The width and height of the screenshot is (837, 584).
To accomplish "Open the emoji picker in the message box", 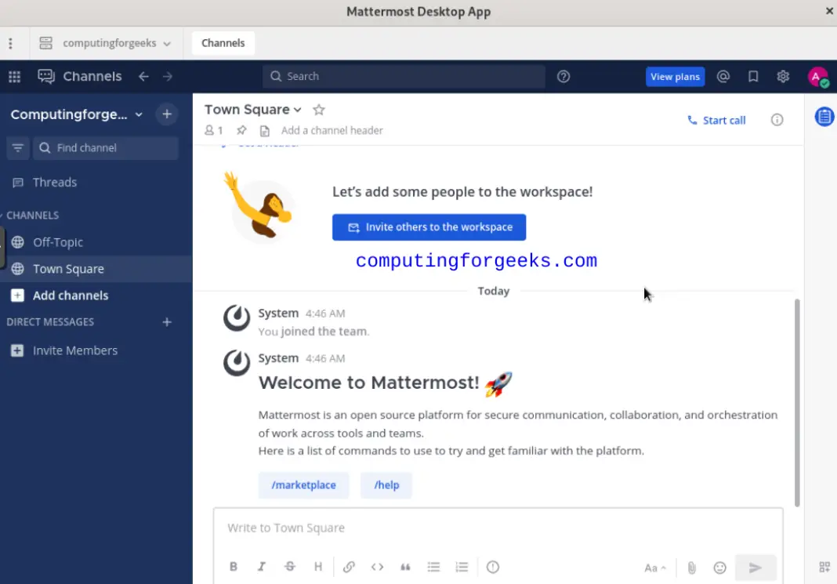I will tap(719, 566).
